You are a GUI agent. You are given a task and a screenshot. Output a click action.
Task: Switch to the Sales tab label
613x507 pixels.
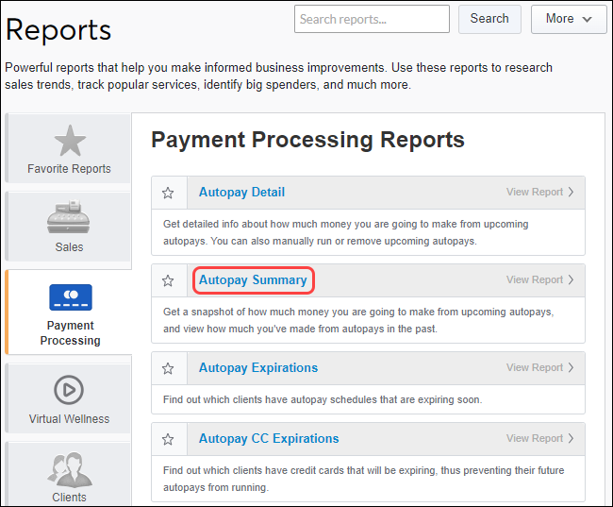pyautogui.click(x=69, y=247)
